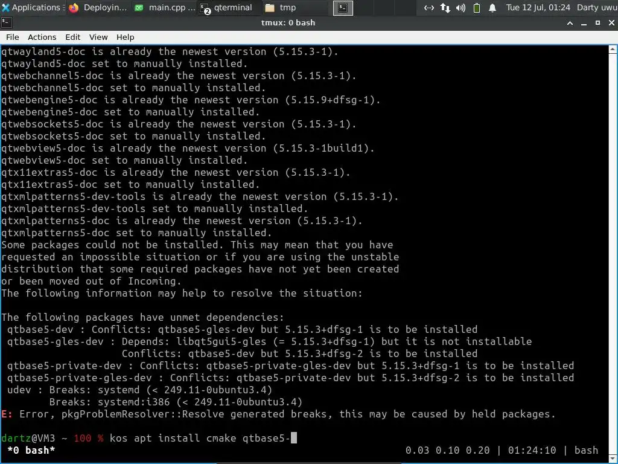Open the Applications menu in the panel
This screenshot has width=618, height=464.
(33, 7)
